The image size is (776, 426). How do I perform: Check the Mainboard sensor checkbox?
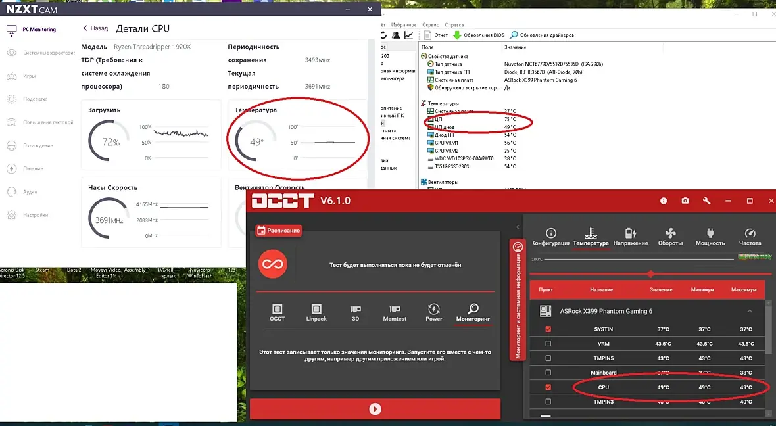click(x=548, y=373)
